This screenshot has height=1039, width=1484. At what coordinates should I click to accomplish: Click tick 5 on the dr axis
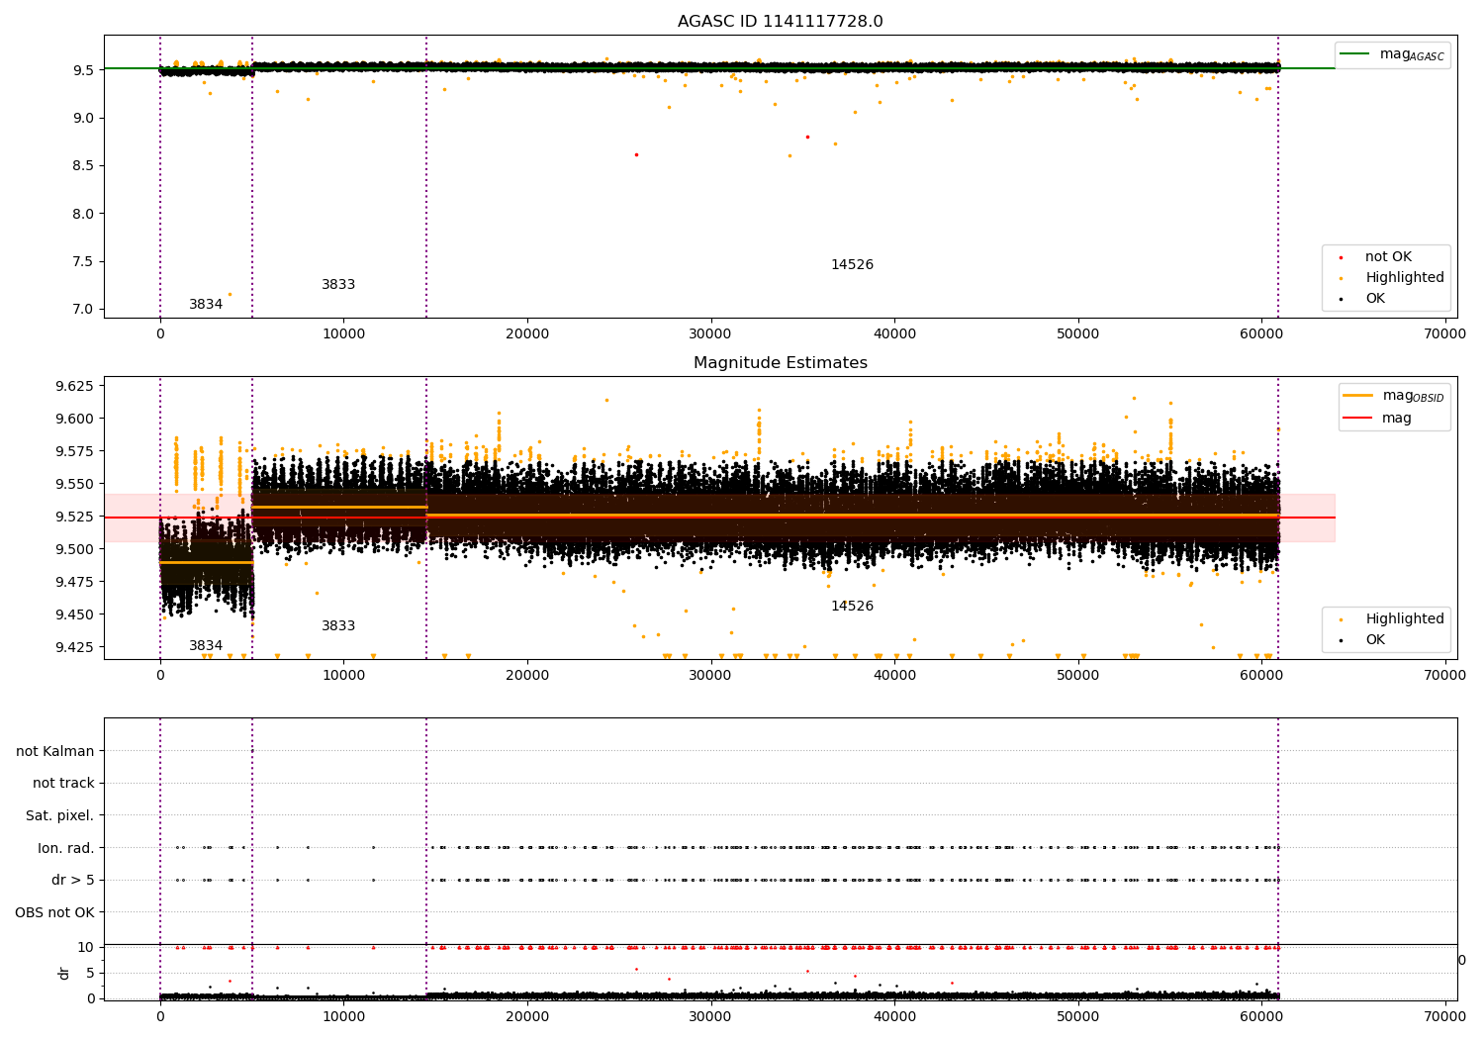point(90,973)
